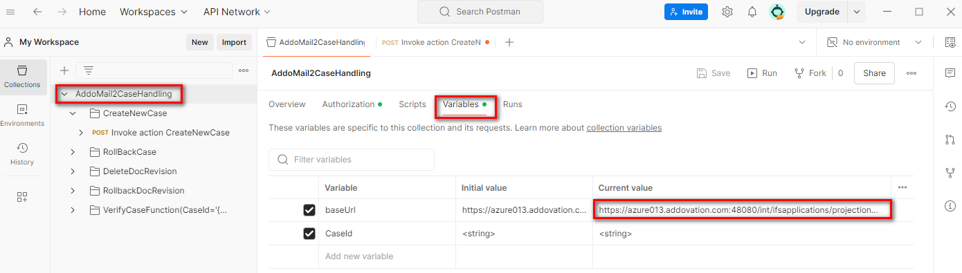This screenshot has height=273, width=962.
Task: Select the Variables tab
Action: click(x=464, y=104)
